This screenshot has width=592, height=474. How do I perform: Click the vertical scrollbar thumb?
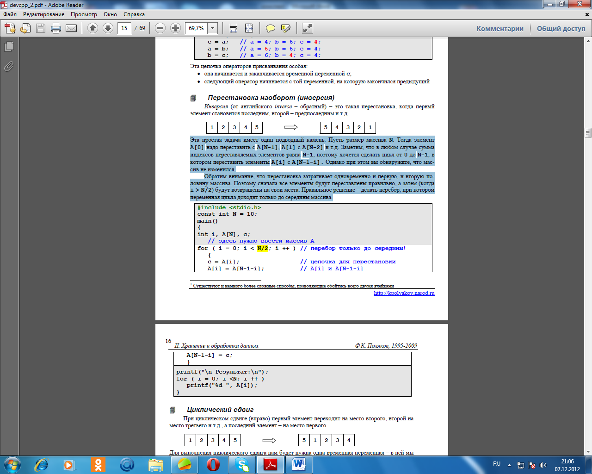click(x=588, y=133)
